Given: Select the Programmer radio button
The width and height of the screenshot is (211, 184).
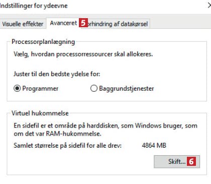Looking at the screenshot, I should click(36, 88).
